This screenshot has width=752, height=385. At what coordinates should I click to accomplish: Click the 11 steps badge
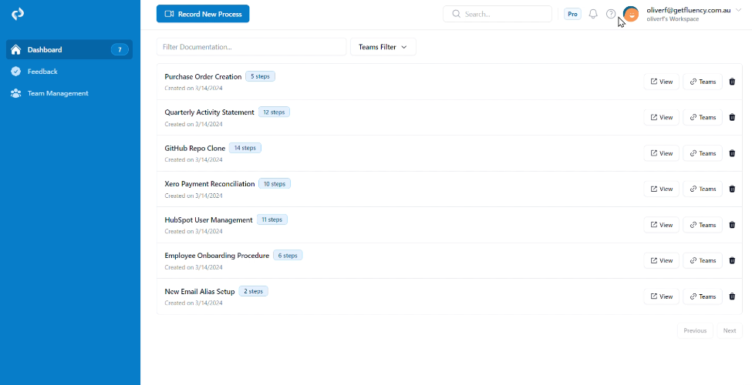click(272, 219)
